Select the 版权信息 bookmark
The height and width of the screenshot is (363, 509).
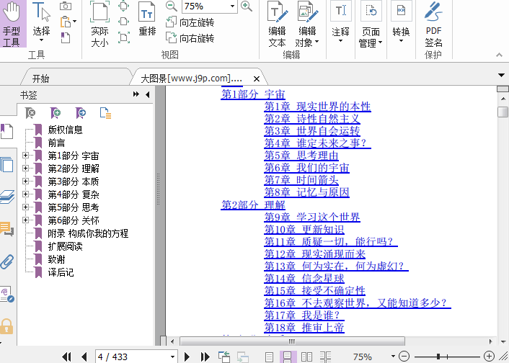tap(66, 130)
